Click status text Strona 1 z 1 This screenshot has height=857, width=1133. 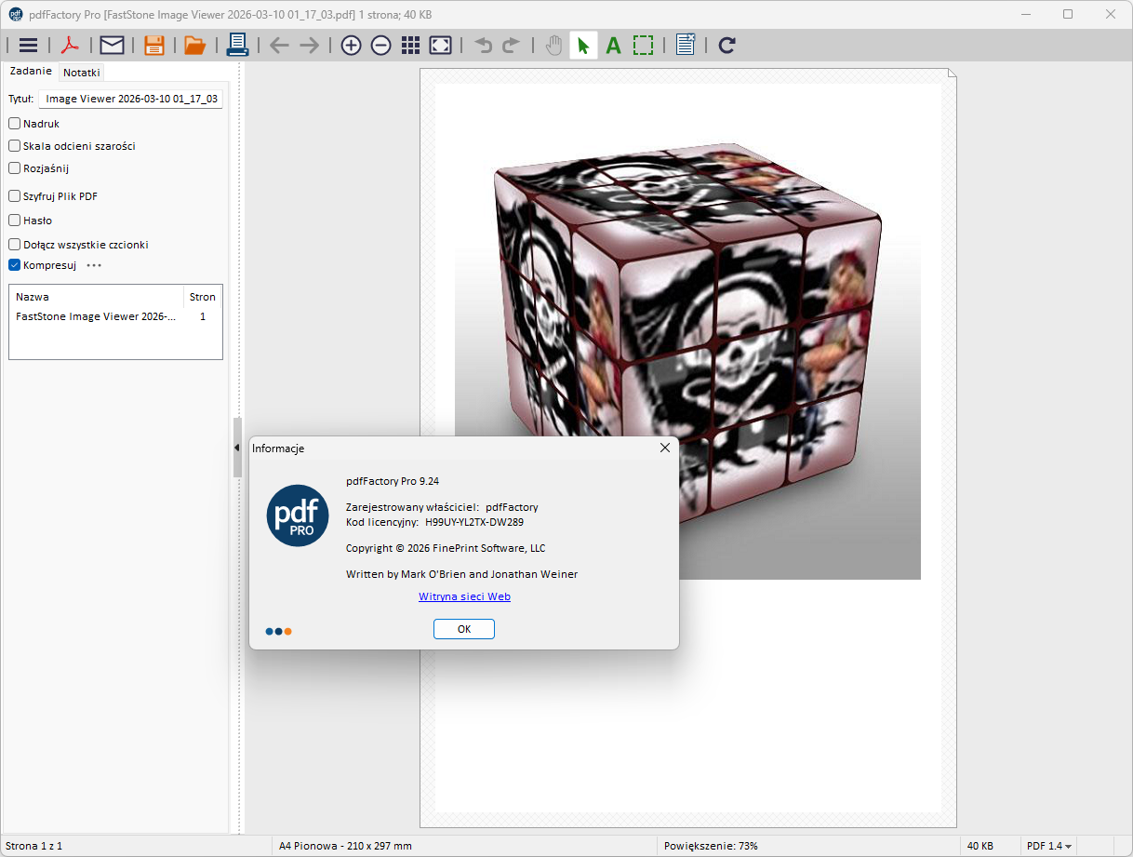(x=33, y=846)
